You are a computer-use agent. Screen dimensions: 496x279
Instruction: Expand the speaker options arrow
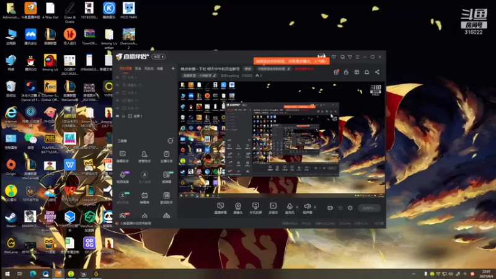click(315, 207)
